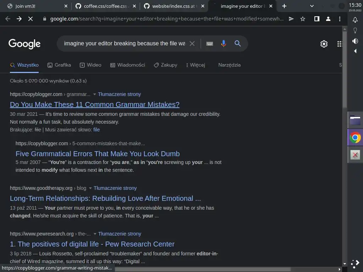
Task: Go to Google homepage via logo
Action: pos(24,44)
